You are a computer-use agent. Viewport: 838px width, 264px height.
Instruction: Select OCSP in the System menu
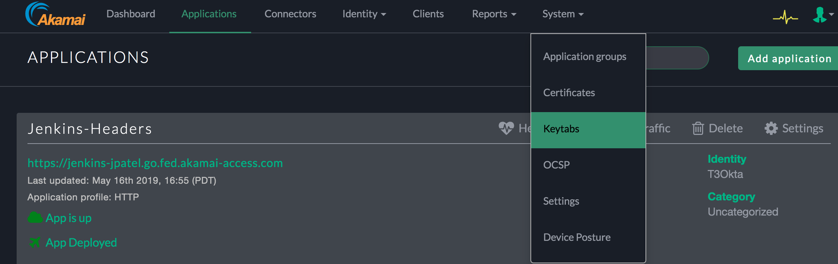(x=588, y=165)
